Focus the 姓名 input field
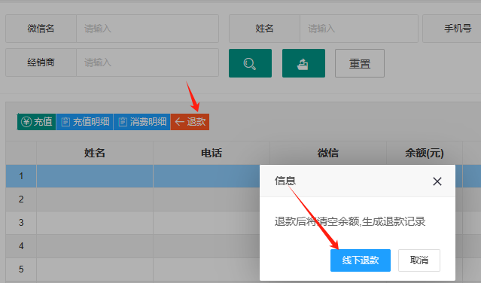The width and height of the screenshot is (481, 283). coord(359,29)
